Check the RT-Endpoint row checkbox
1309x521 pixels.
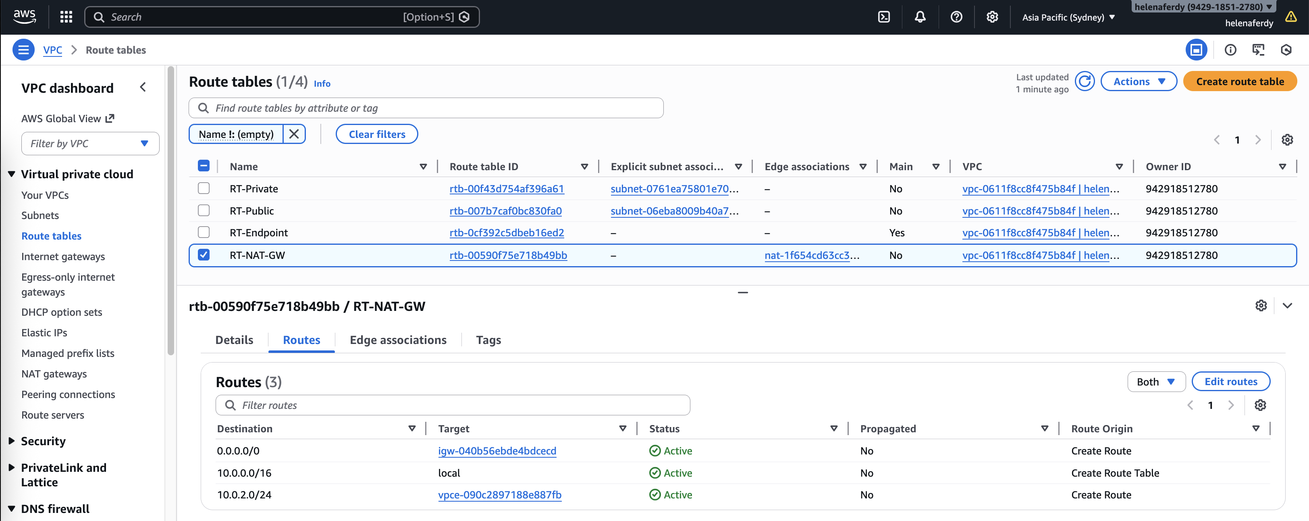pyautogui.click(x=204, y=232)
